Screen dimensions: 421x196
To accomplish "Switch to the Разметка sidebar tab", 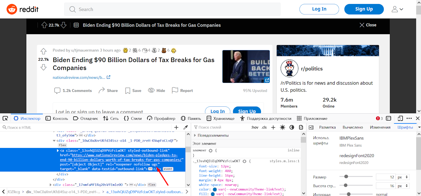I will pyautogui.click(x=327, y=127).
